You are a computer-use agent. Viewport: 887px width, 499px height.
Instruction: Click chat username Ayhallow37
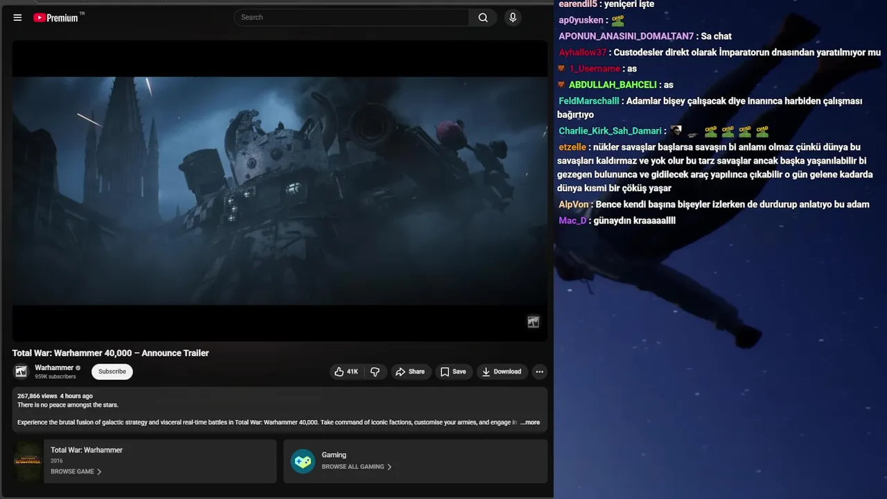(582, 52)
